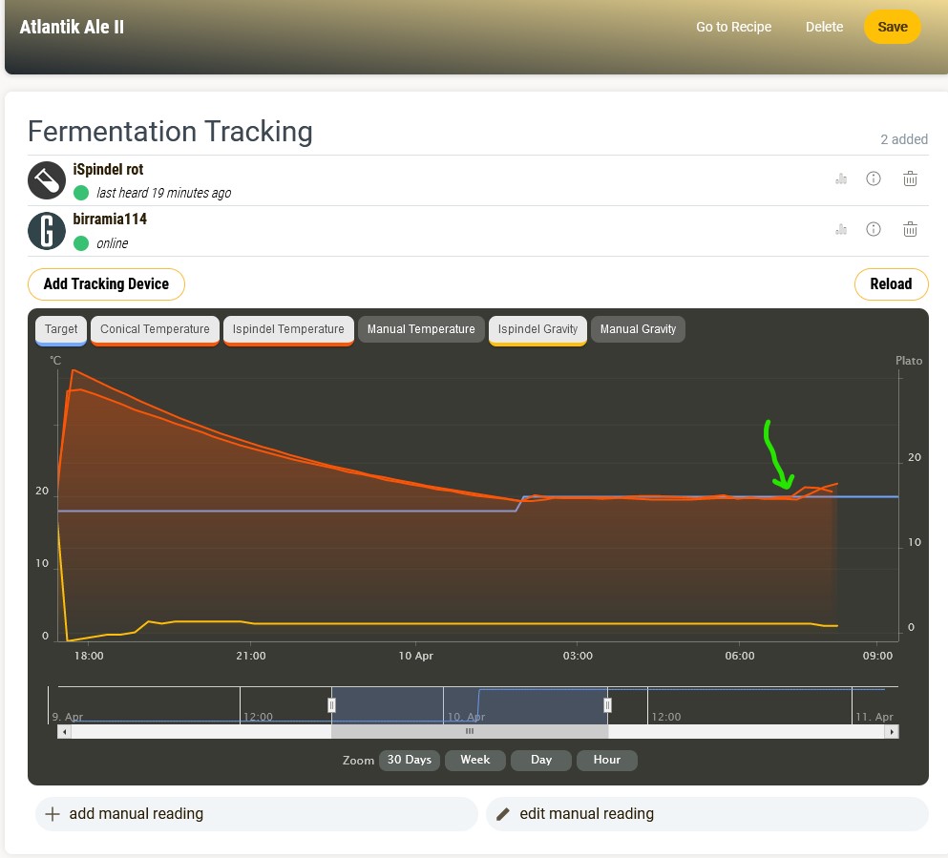
Task: Click the left range selector handle
Action: point(332,705)
